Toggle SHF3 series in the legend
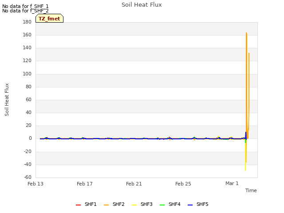This screenshot has width=284, height=213. click(x=142, y=205)
